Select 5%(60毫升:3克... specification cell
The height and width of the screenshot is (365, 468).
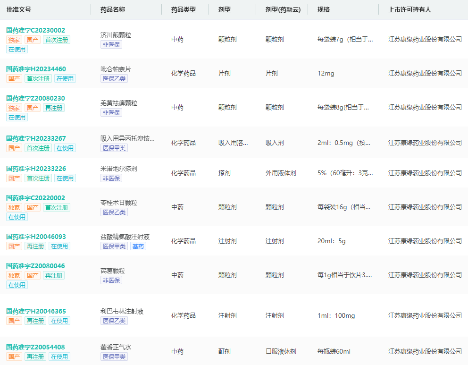(345, 173)
